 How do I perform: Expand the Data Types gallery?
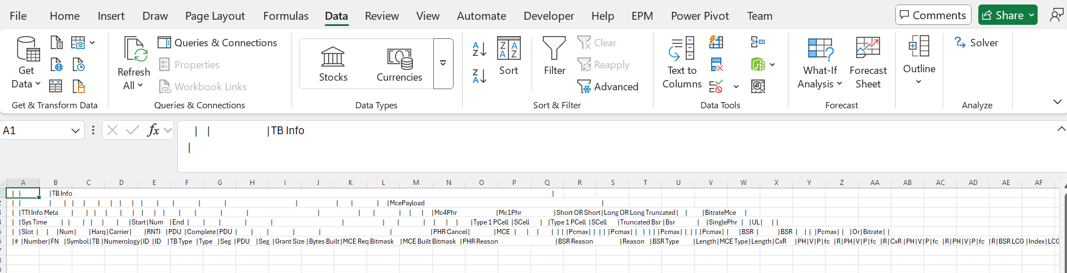coord(443,64)
